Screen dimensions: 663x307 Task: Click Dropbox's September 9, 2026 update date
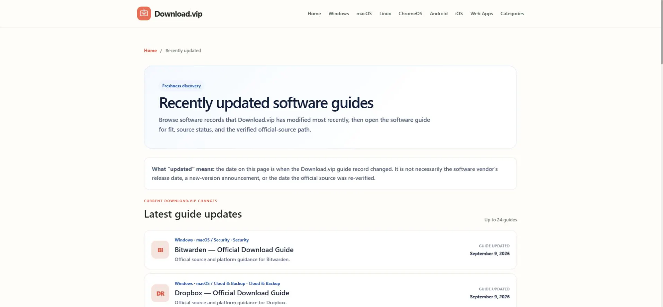490,297
